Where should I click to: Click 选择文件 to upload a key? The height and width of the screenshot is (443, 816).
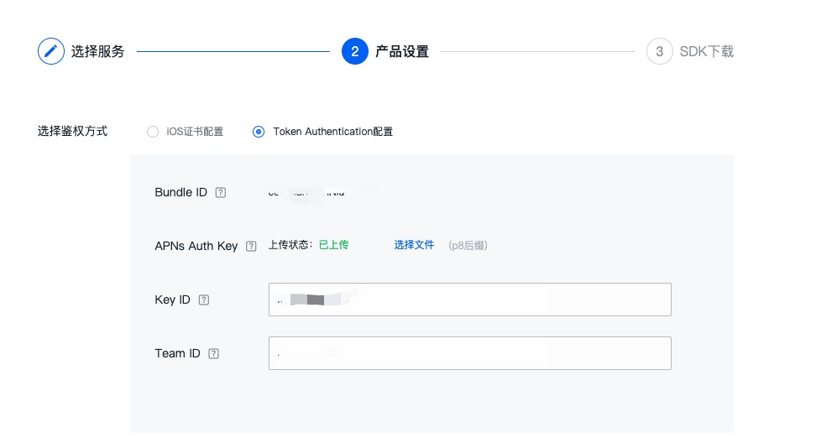[x=414, y=245]
